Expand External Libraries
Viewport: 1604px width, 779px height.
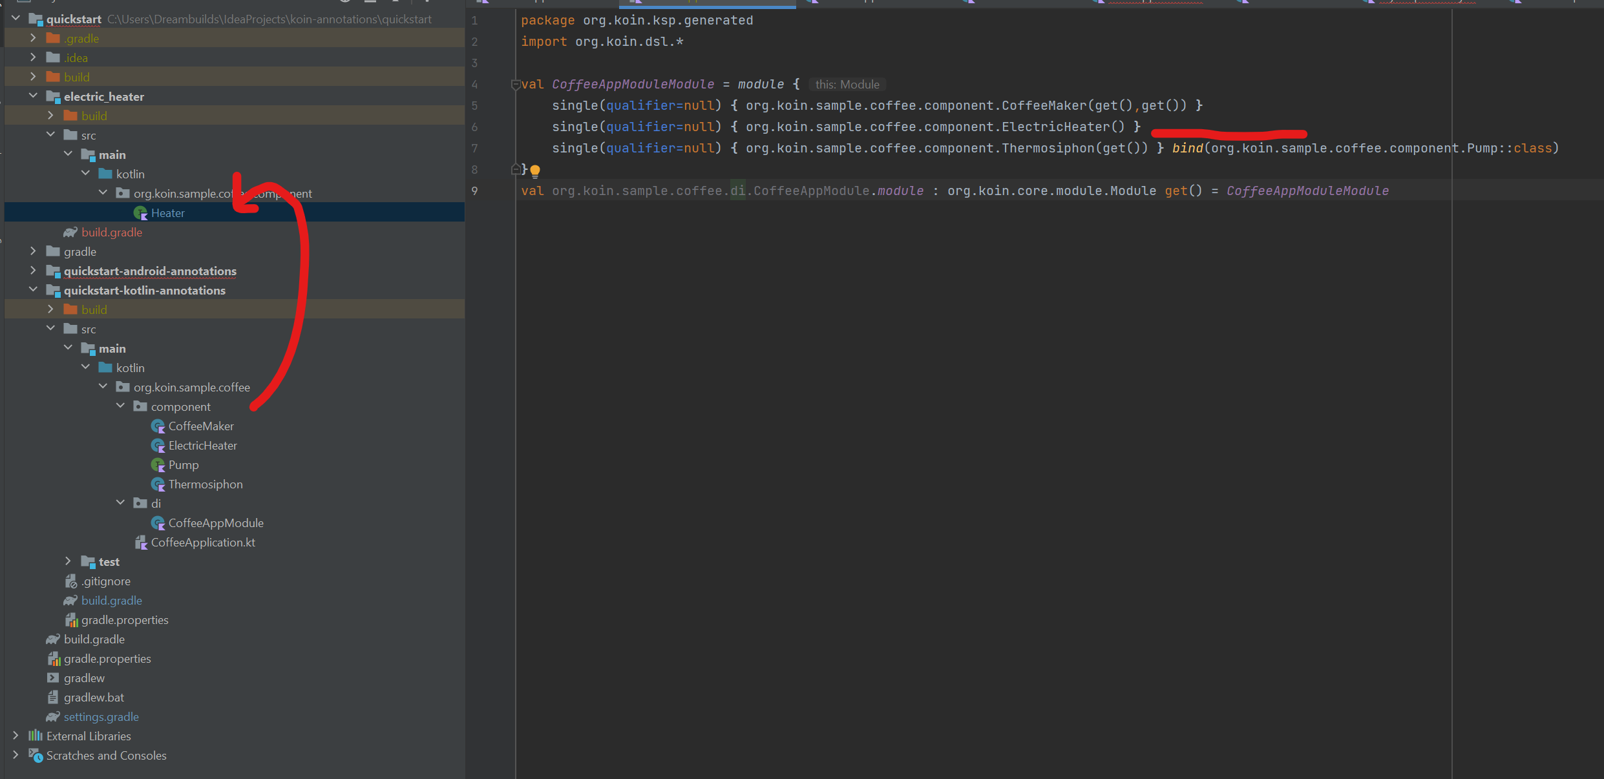point(16,736)
